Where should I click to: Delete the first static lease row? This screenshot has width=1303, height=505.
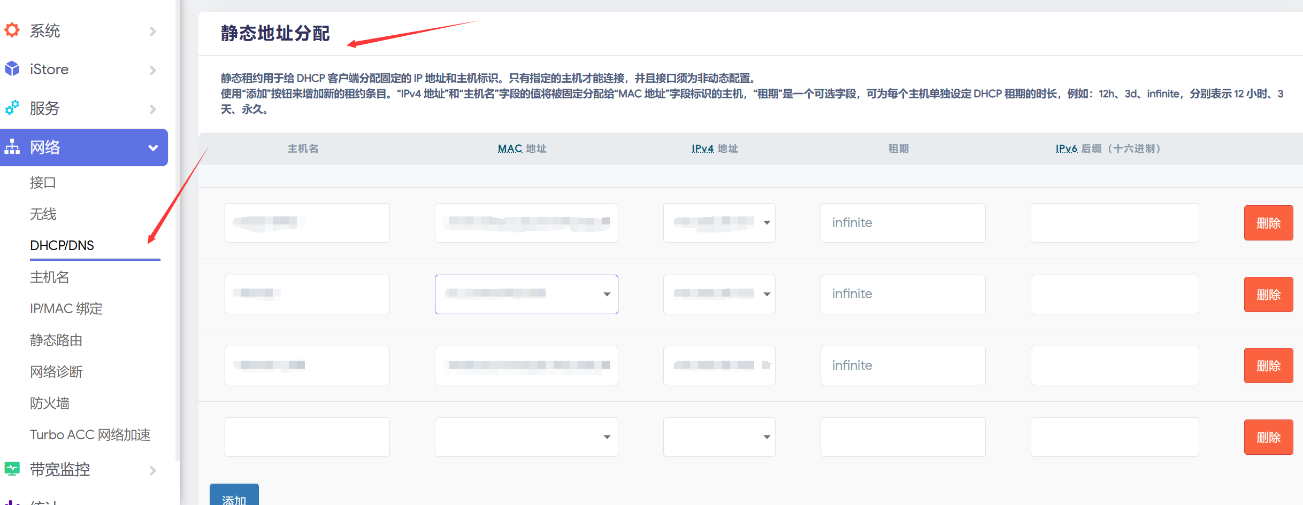coord(1268,223)
